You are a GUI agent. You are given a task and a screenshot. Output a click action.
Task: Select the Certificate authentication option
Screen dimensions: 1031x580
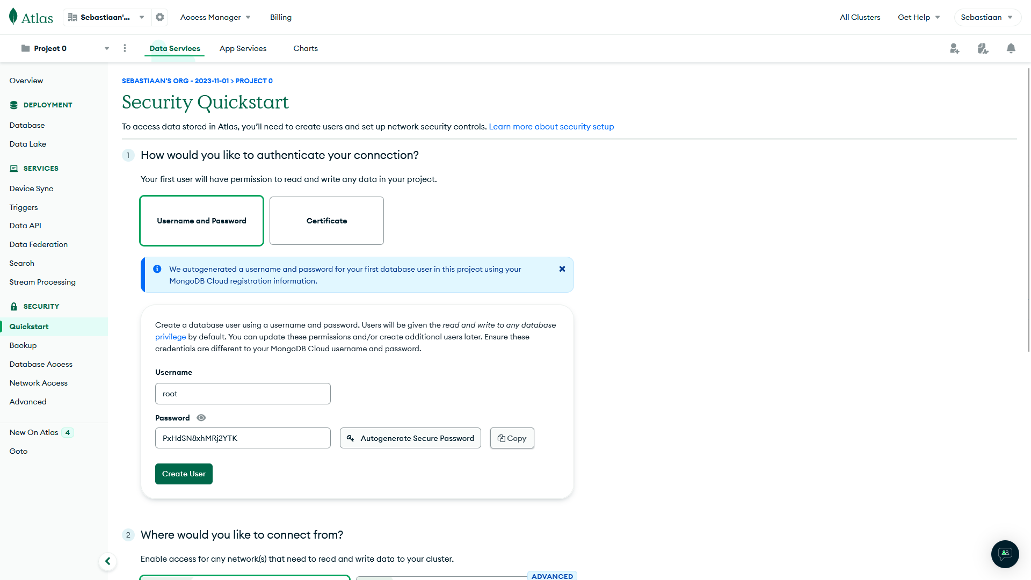point(326,220)
